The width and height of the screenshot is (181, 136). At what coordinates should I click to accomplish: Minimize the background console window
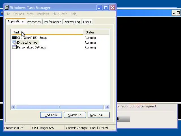point(173,13)
